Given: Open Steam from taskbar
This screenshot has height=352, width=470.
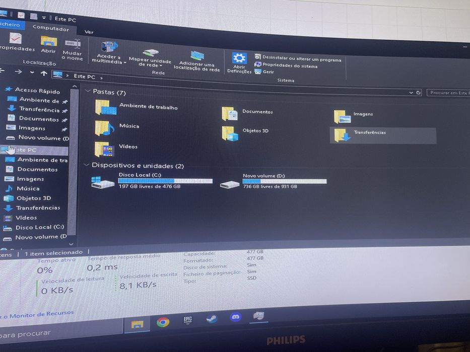Looking at the screenshot, I should (212, 318).
